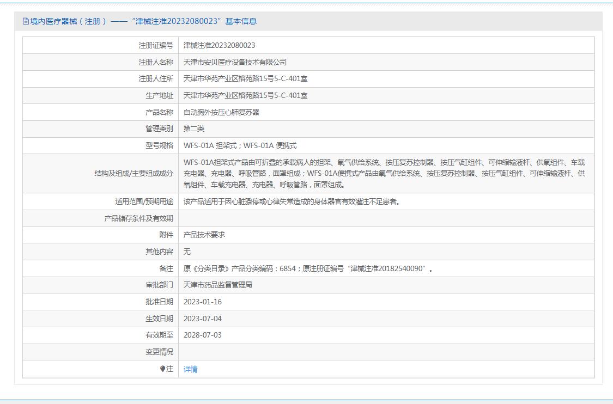Select the header title 境内医疗器械（注册）基本信息
Screen dimensions: 613x404
coord(143,21)
